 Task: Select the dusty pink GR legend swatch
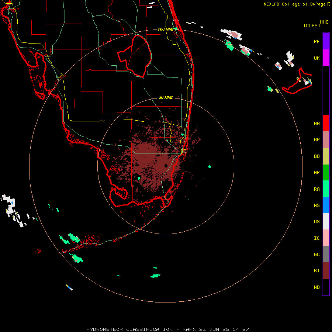pos(326,140)
